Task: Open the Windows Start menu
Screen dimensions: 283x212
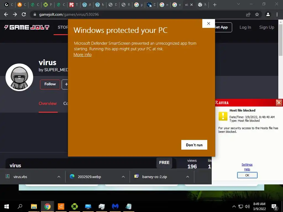Action: (7, 206)
